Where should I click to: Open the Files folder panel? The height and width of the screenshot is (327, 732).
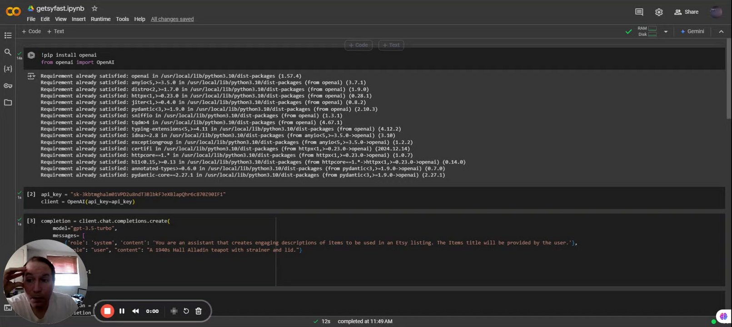point(8,103)
